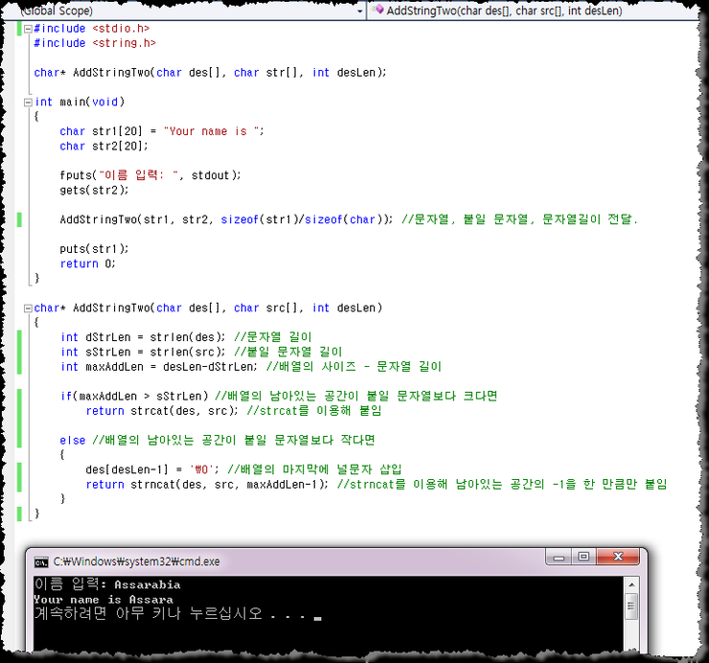The image size is (709, 663).
Task: Click the AddStringTwo prototype declaration line
Action: (x=210, y=73)
